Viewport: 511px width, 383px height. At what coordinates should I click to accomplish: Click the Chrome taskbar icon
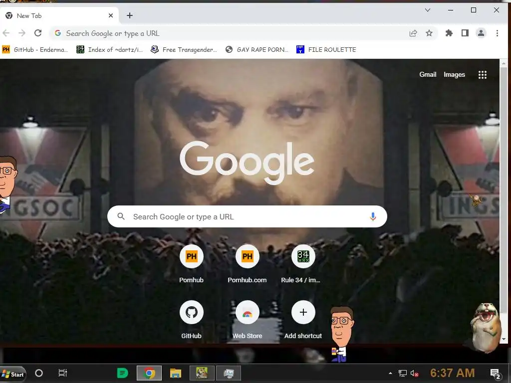(149, 373)
